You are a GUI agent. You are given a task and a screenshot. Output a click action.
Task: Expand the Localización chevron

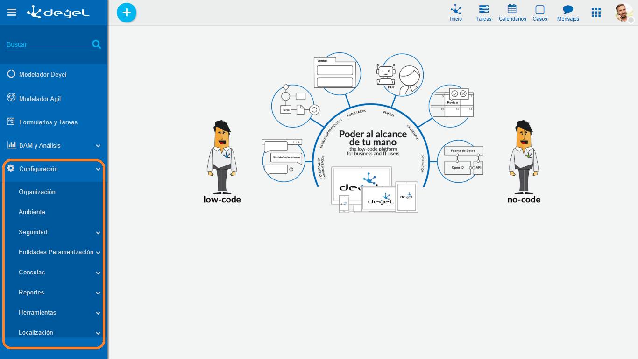coord(98,333)
